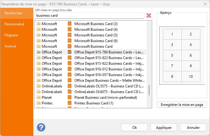Select the highlighted Office Depot 915-760 Business Cards entry
Screen dimensions: 210x136
click(x=109, y=52)
